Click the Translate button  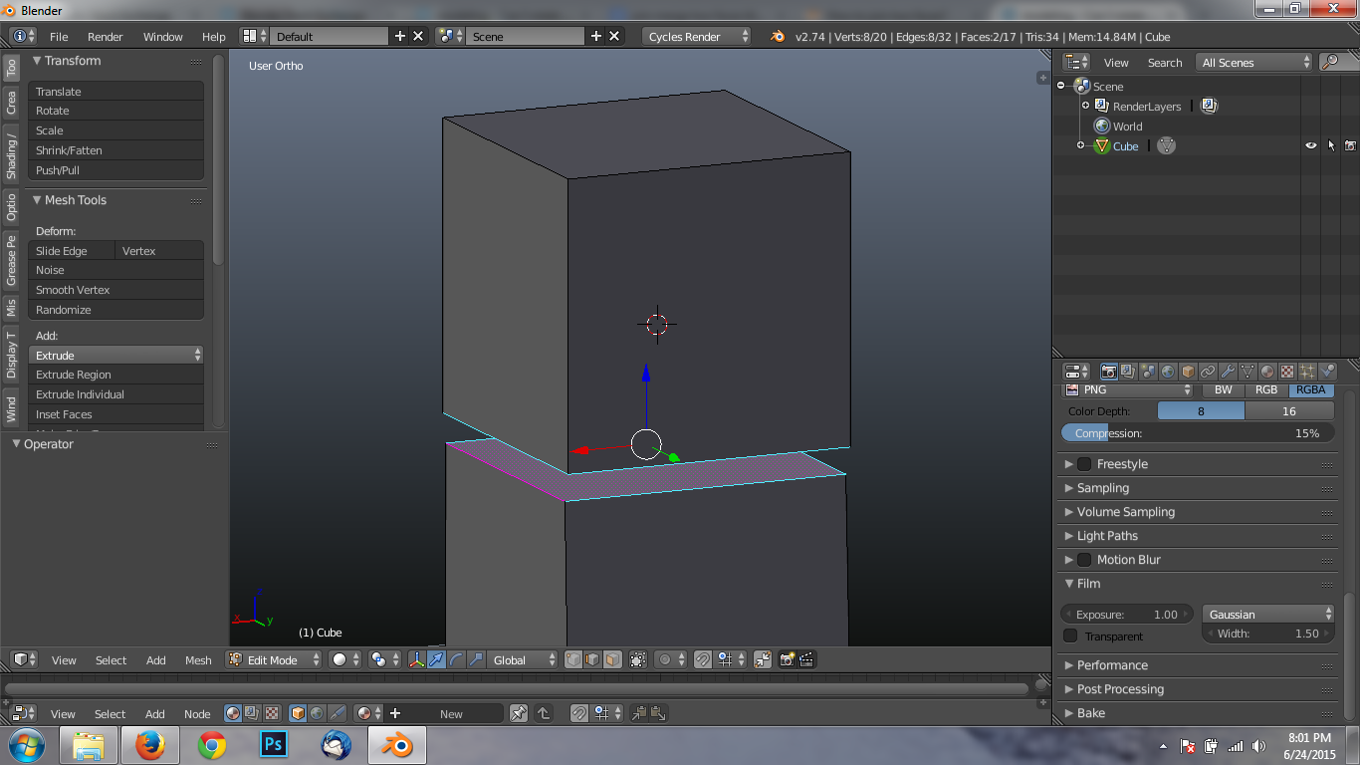115,91
